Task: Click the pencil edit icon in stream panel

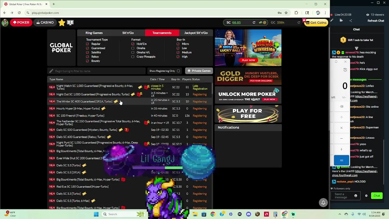Action: coord(332,21)
